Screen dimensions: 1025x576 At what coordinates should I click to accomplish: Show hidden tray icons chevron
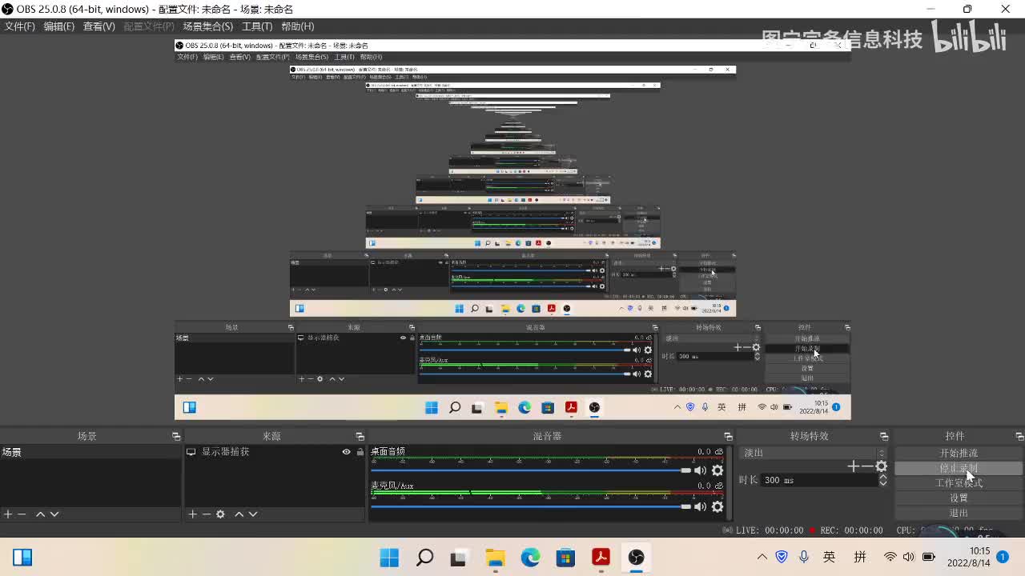pos(762,557)
